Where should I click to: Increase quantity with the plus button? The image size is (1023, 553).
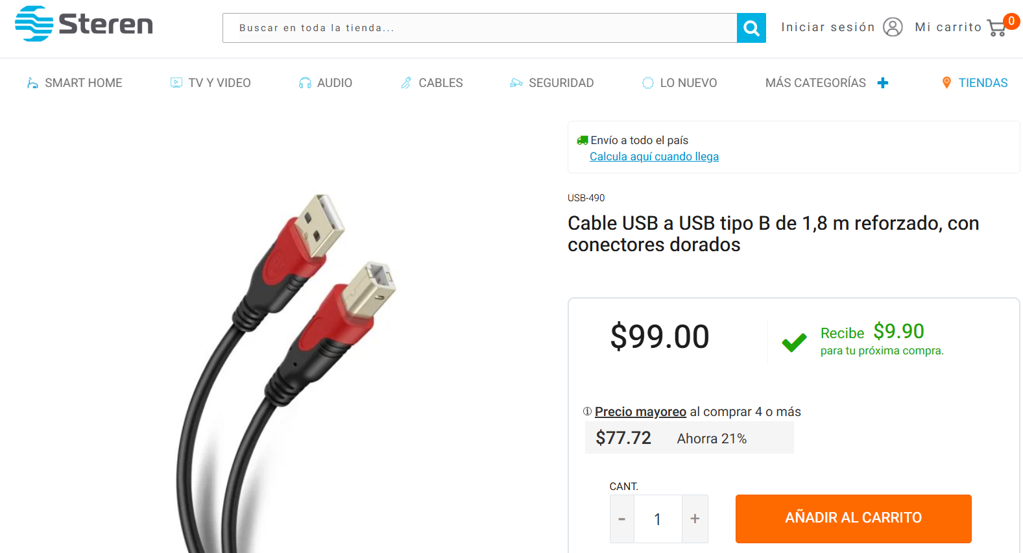tap(695, 519)
